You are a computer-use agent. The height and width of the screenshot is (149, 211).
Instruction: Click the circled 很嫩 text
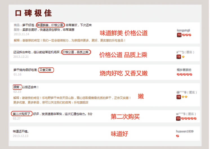click(x=17, y=87)
